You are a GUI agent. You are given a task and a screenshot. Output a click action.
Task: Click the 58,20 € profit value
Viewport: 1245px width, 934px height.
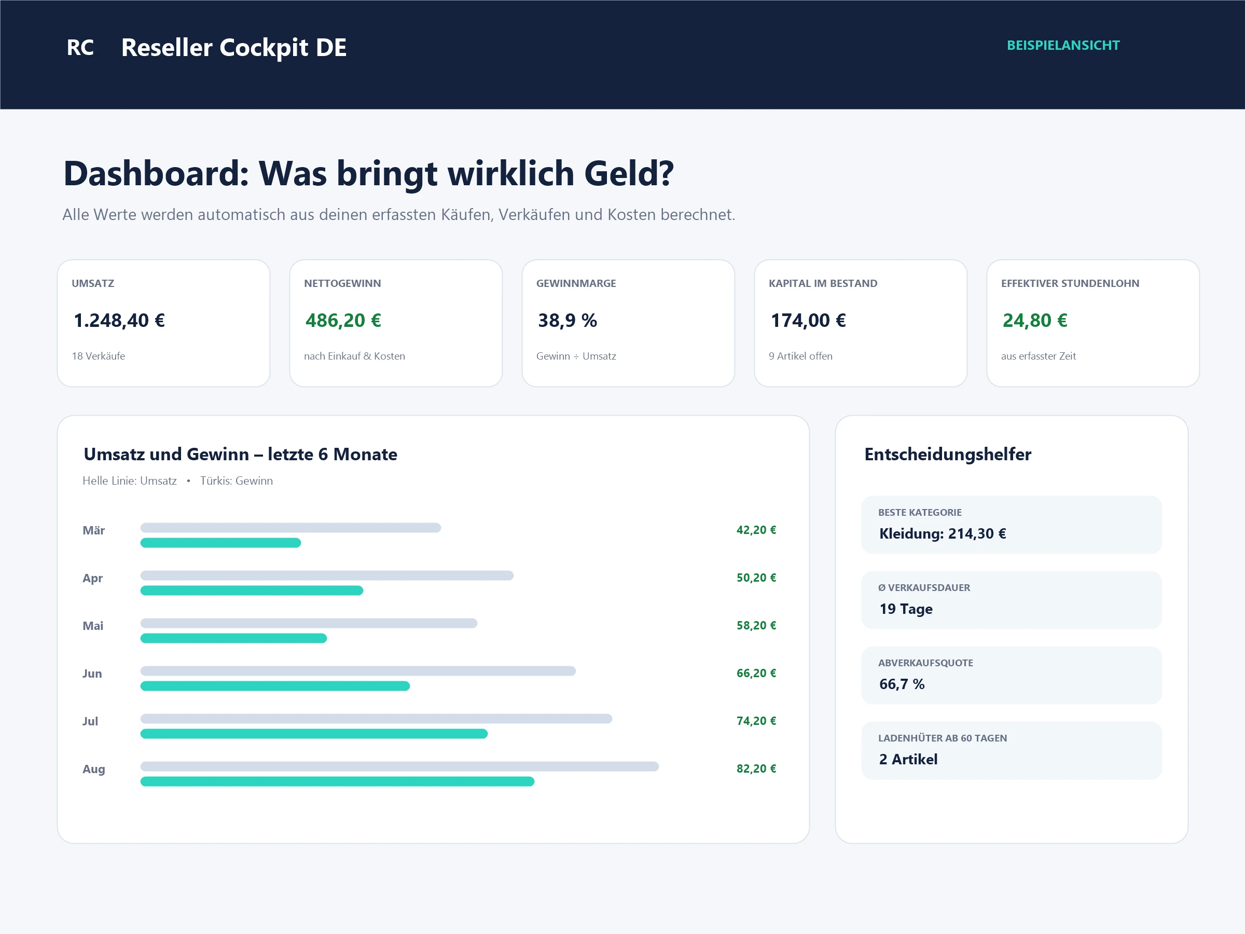(x=756, y=626)
